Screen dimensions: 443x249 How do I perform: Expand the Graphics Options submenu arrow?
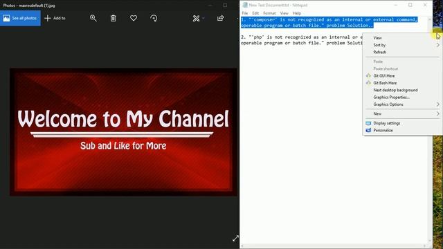438,104
